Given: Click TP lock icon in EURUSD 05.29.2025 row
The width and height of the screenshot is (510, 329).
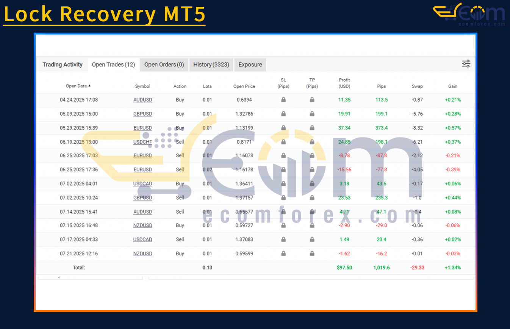Looking at the screenshot, I should coord(312,128).
